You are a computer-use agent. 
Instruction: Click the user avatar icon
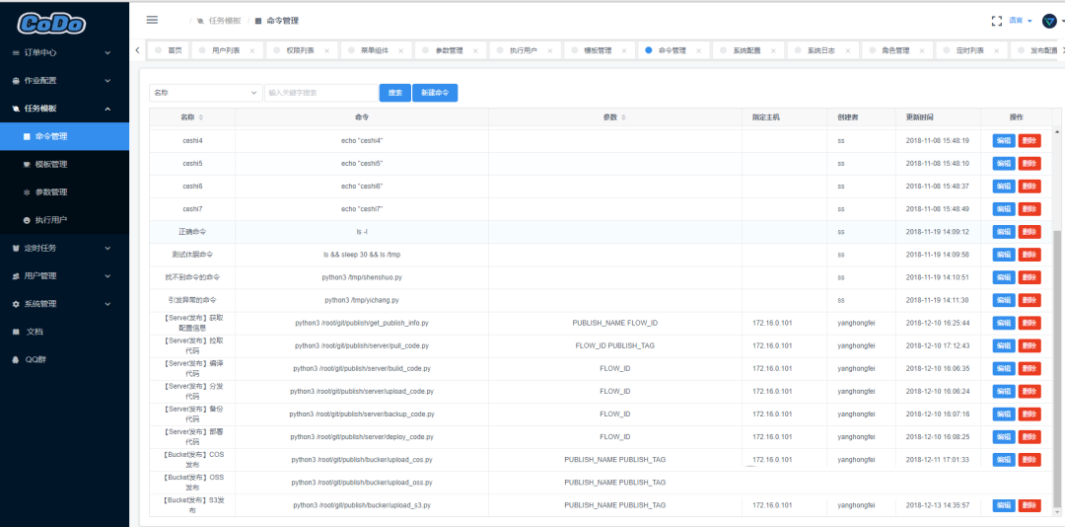pos(1049,21)
